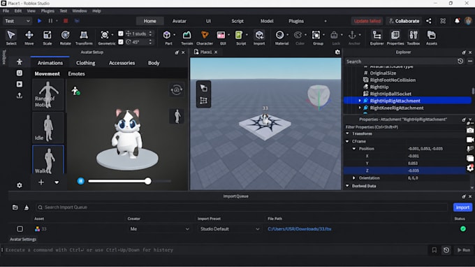Switch to the Model ribbon tab

click(267, 21)
